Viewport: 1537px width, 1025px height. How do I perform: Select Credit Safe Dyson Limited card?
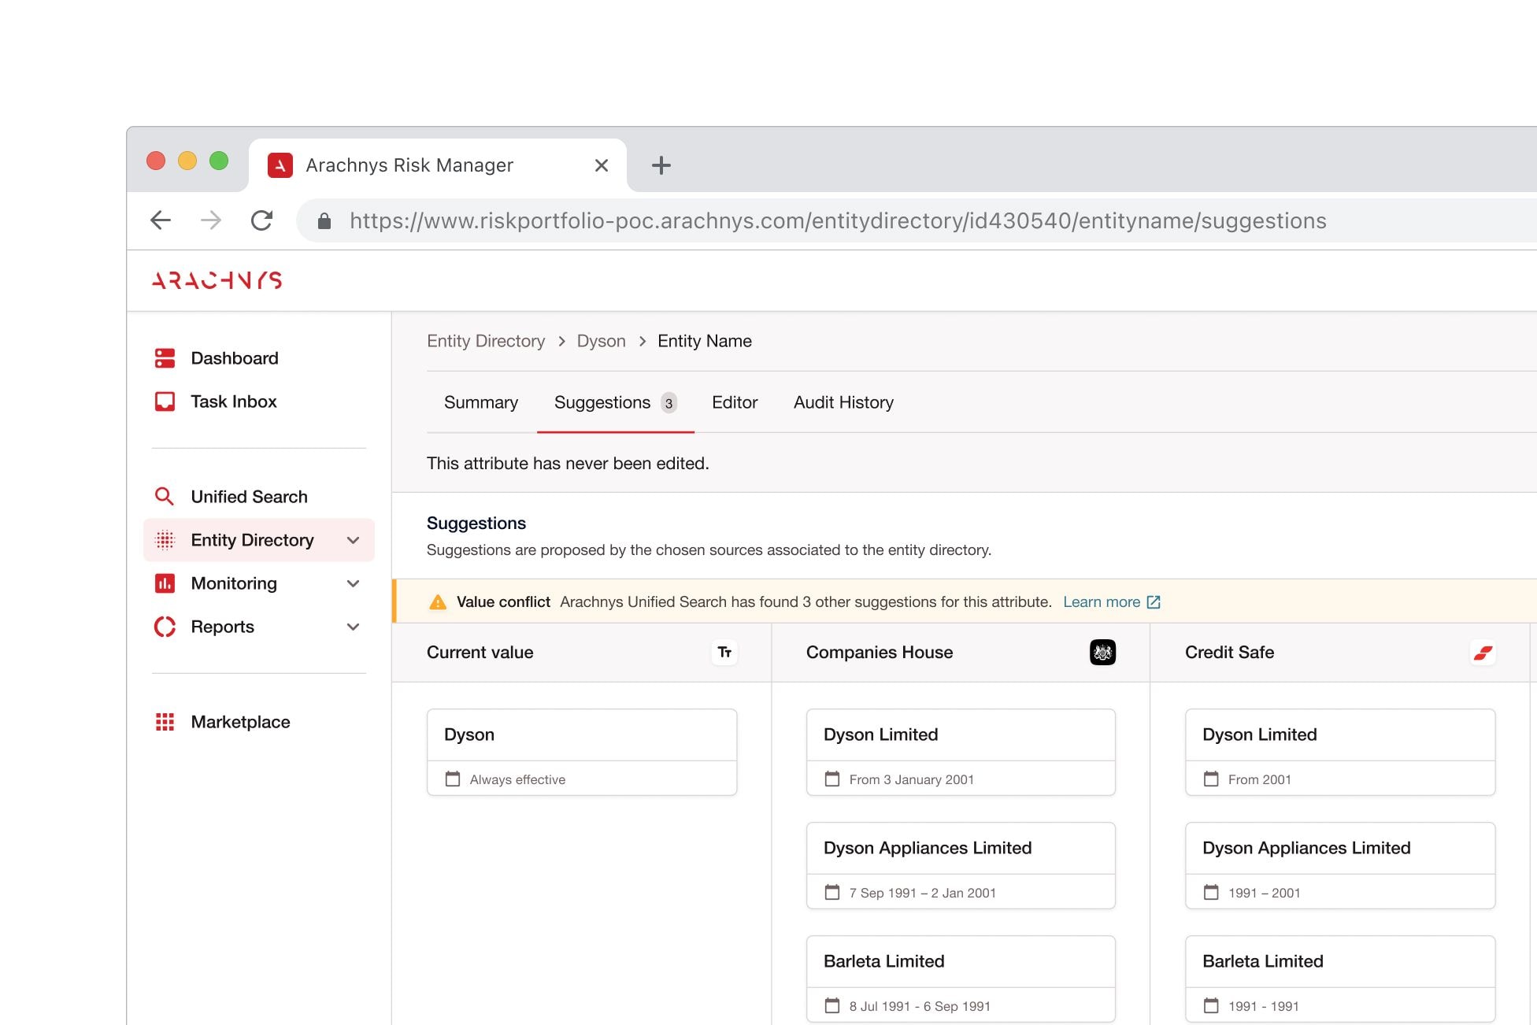tap(1340, 752)
